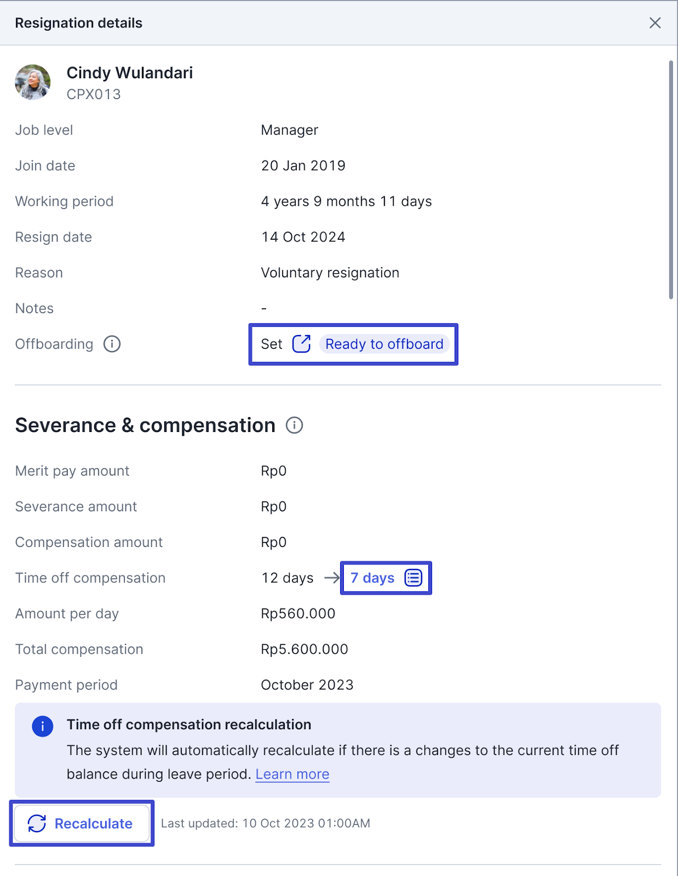This screenshot has width=678, height=876.
Task: Open the Learn more link
Action: click(292, 774)
